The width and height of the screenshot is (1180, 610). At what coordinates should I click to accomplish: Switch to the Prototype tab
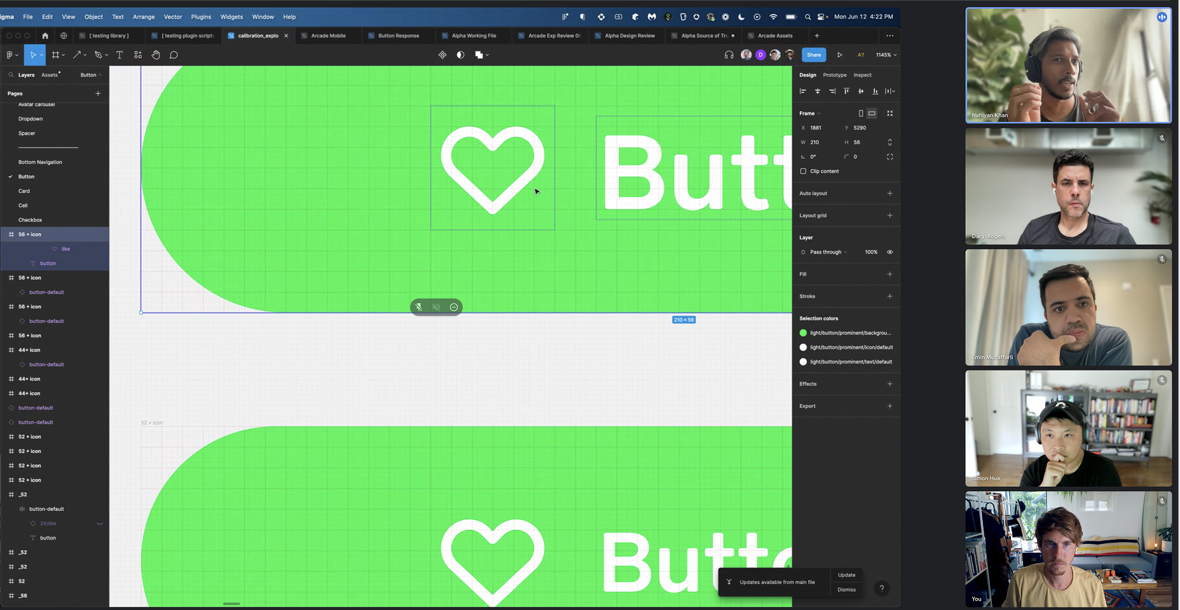835,75
